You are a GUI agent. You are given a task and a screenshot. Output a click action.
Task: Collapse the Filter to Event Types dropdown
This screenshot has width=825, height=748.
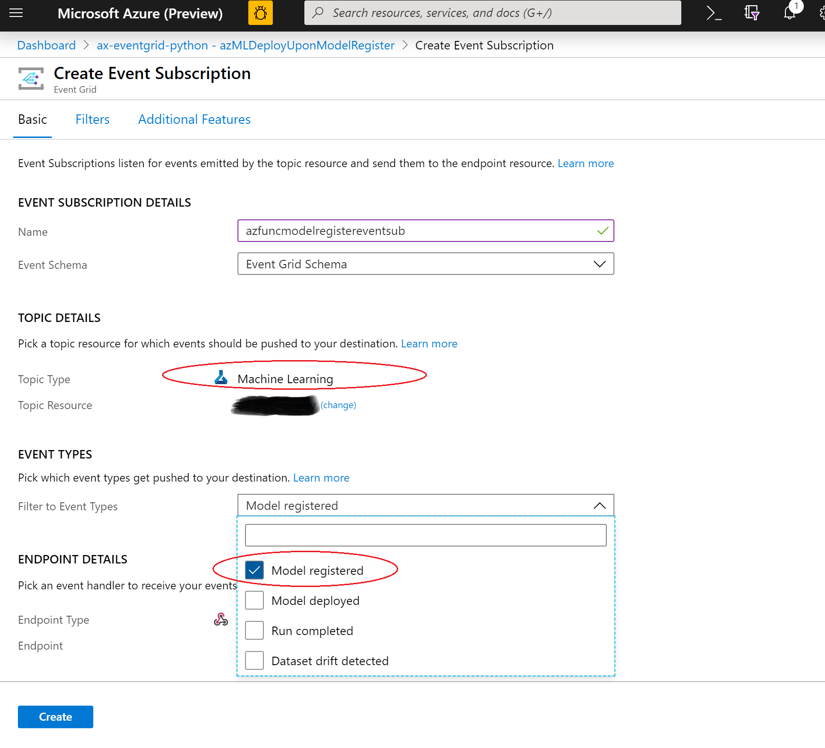tap(425, 506)
